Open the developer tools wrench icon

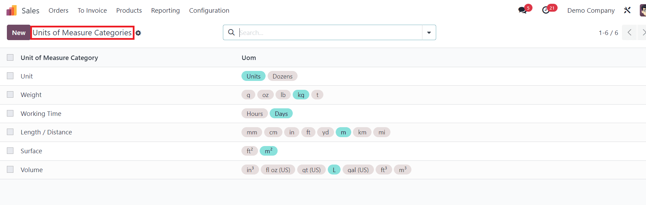click(x=627, y=10)
